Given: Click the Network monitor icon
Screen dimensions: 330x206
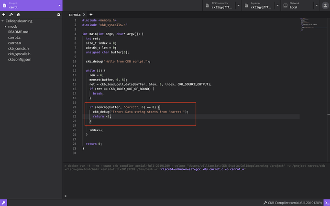Looking at the screenshot, I should click(x=286, y=5).
